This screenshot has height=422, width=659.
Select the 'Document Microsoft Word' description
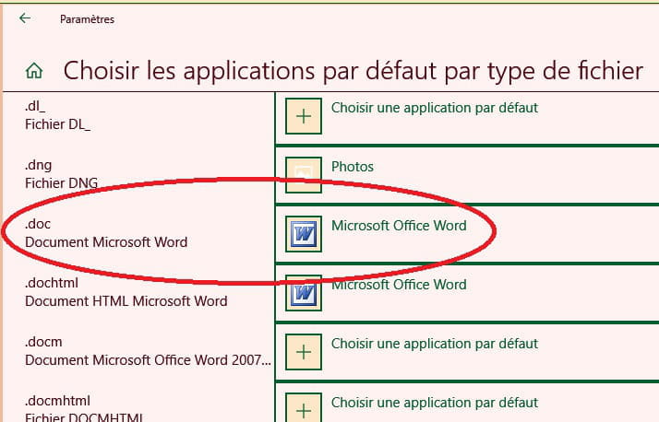(106, 242)
